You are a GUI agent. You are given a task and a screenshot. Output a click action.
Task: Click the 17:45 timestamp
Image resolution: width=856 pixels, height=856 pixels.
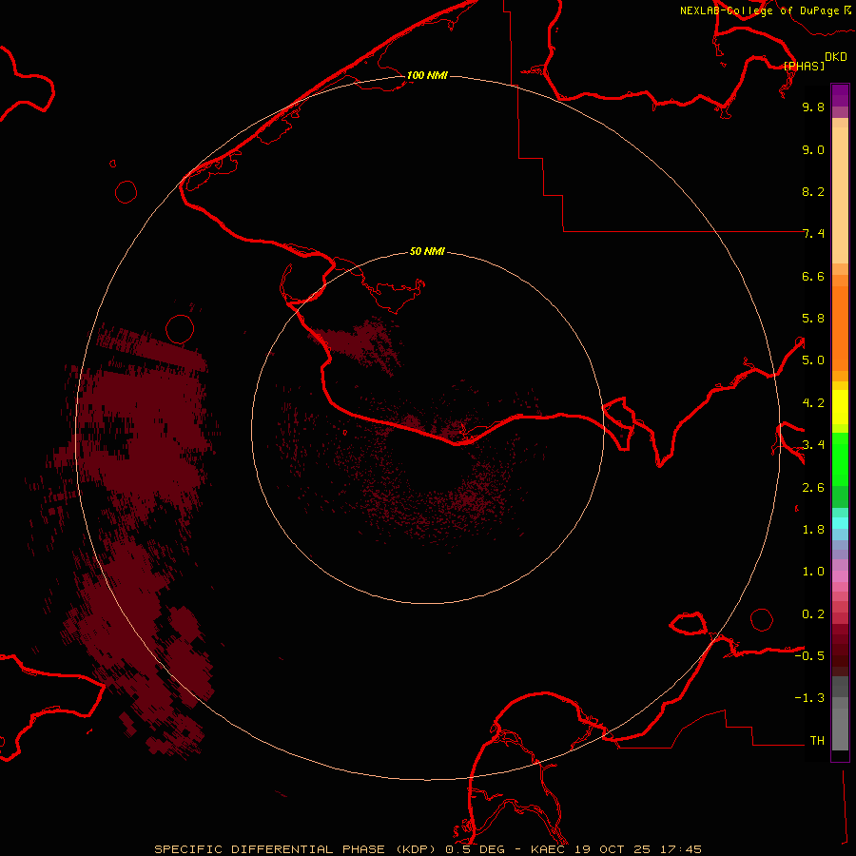680,849
